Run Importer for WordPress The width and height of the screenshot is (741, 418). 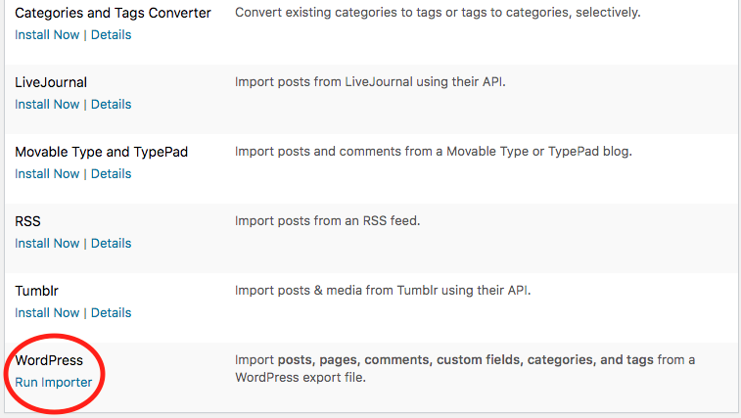(x=54, y=383)
